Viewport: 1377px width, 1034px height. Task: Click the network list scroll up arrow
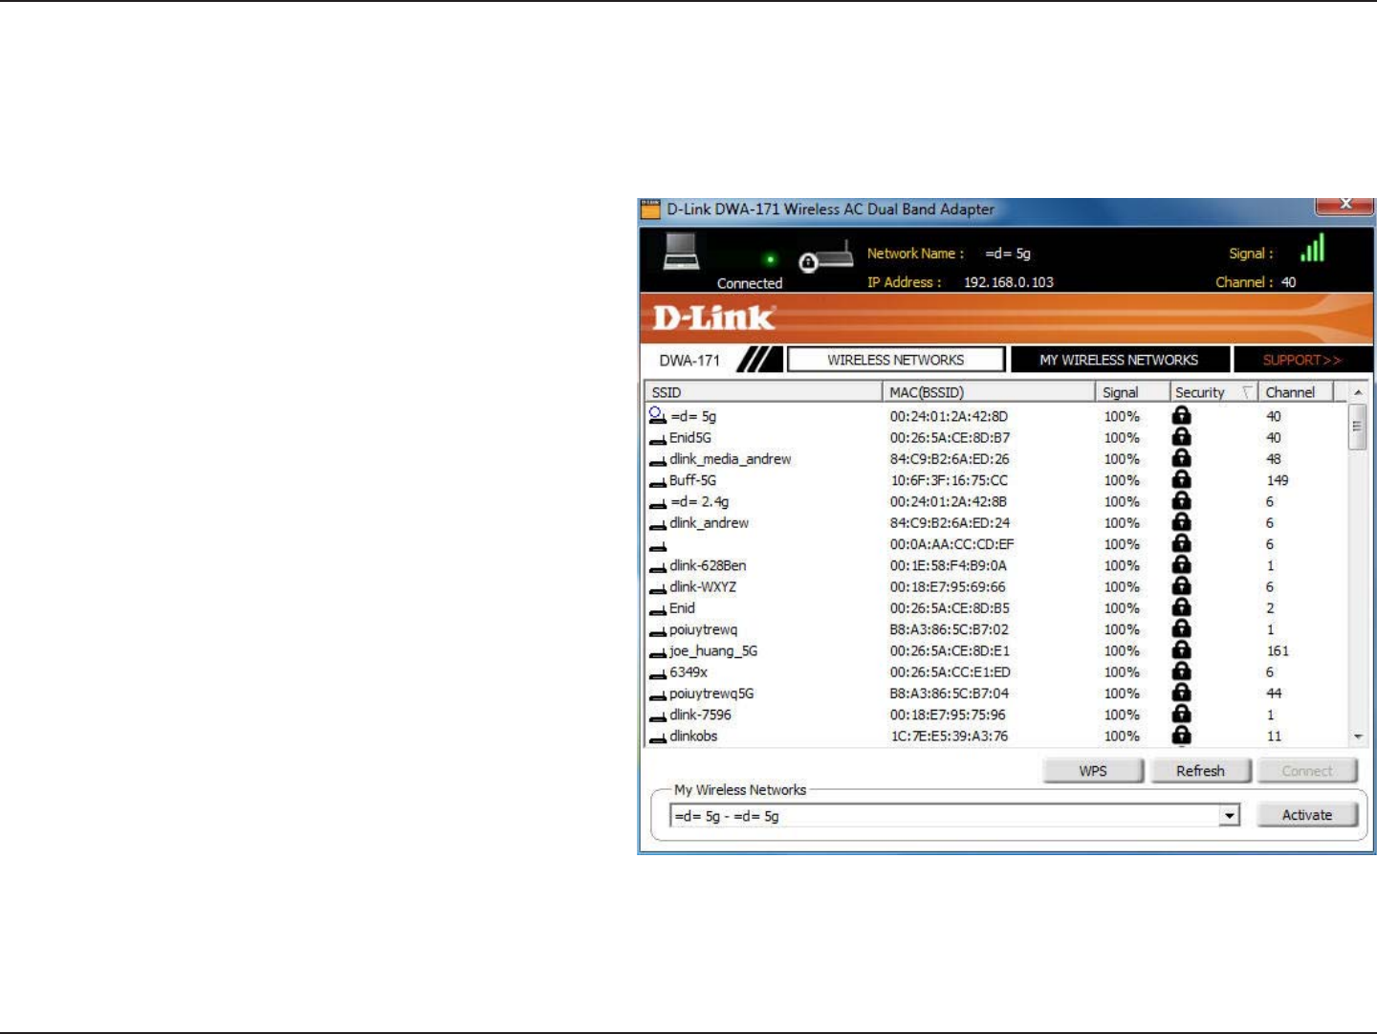pos(1357,393)
